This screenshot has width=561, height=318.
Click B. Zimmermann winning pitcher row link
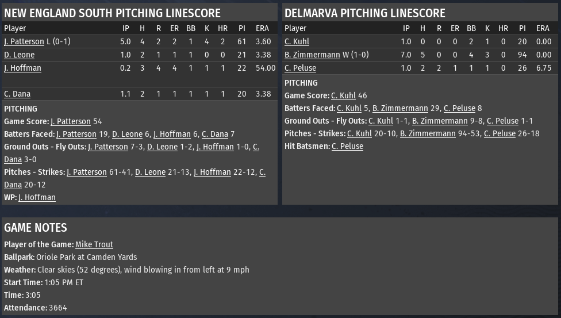click(312, 55)
